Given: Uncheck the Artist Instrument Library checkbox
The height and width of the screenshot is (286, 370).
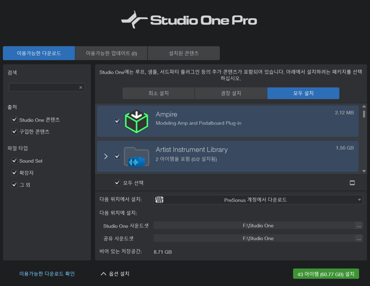Looking at the screenshot, I should pos(117,156).
